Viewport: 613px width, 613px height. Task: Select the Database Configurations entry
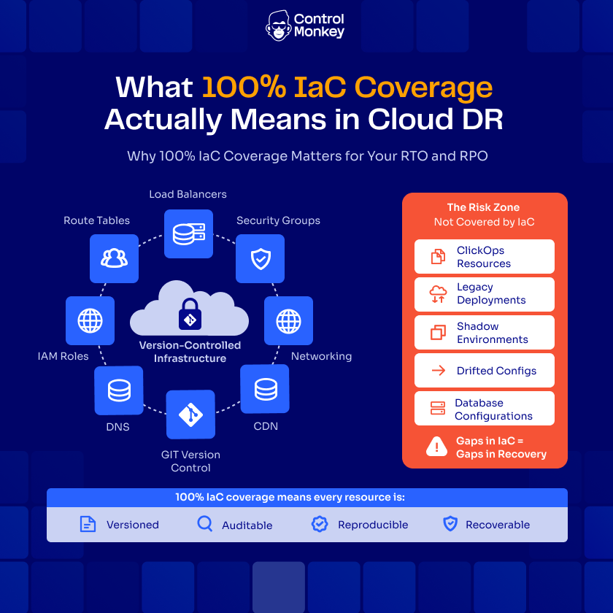(x=484, y=408)
